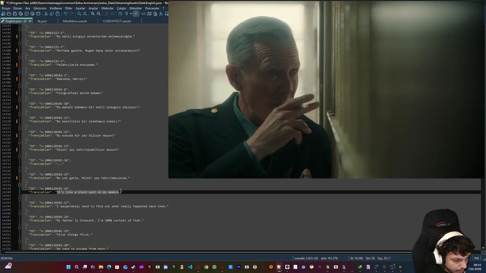Click the Paste clipboard icon
The height and width of the screenshot is (273, 486).
(58, 14)
